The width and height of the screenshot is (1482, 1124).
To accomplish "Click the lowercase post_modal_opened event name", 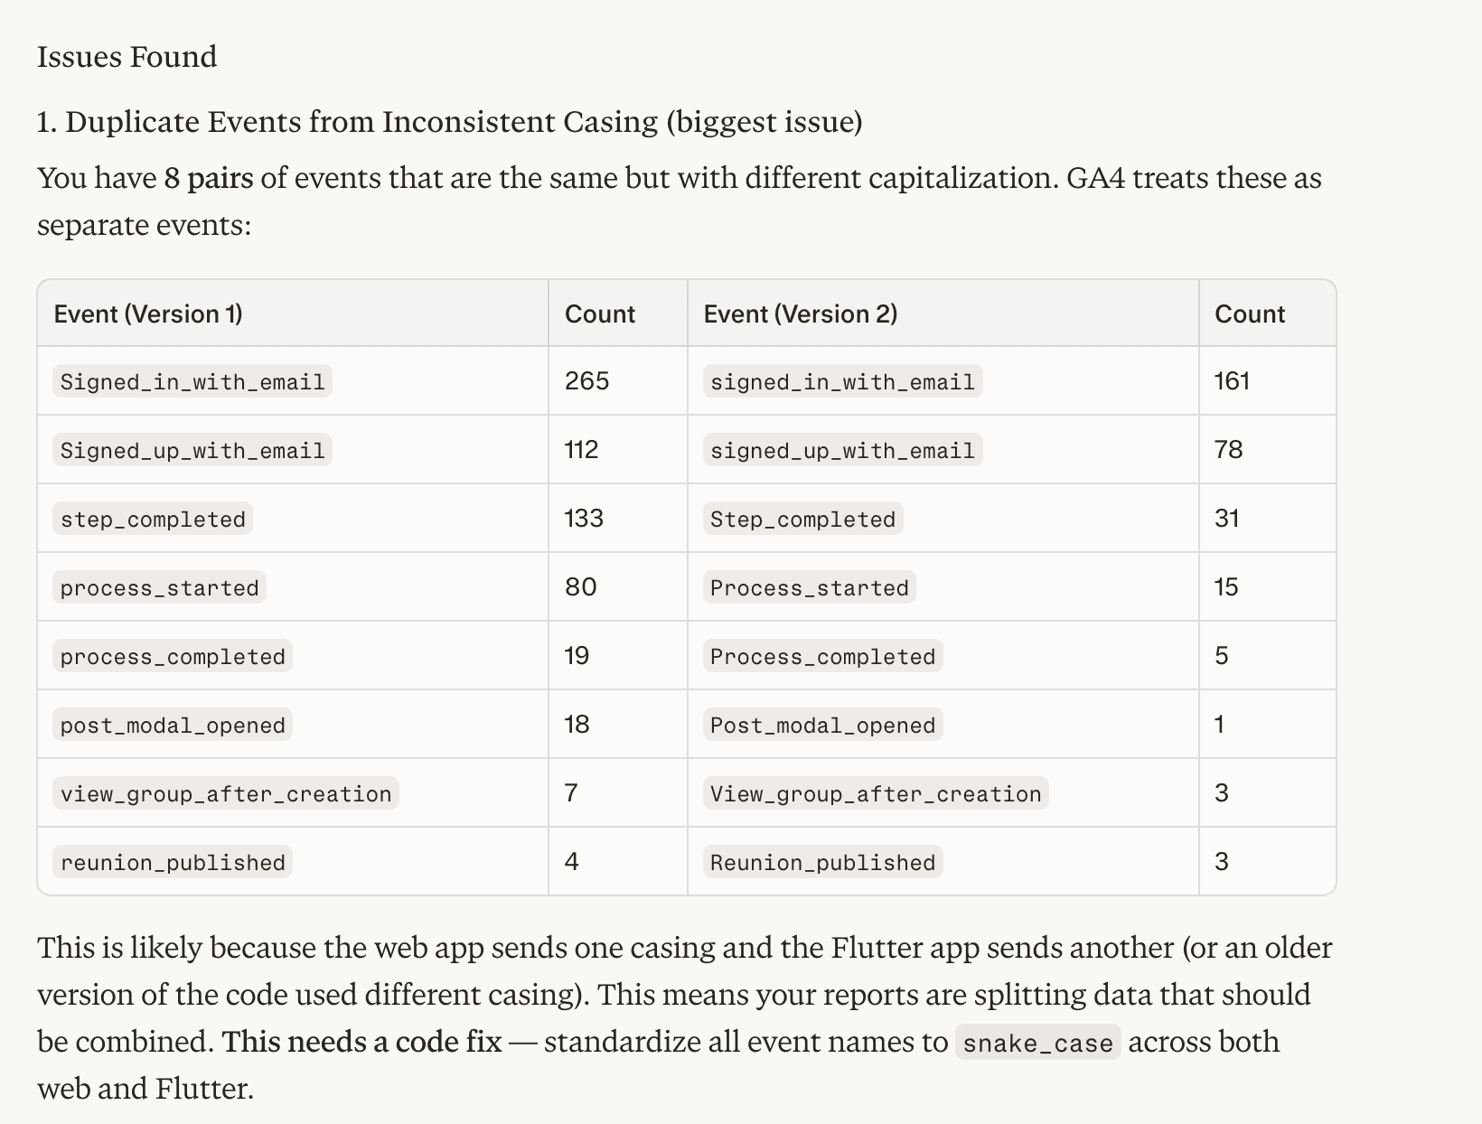I will click(173, 725).
